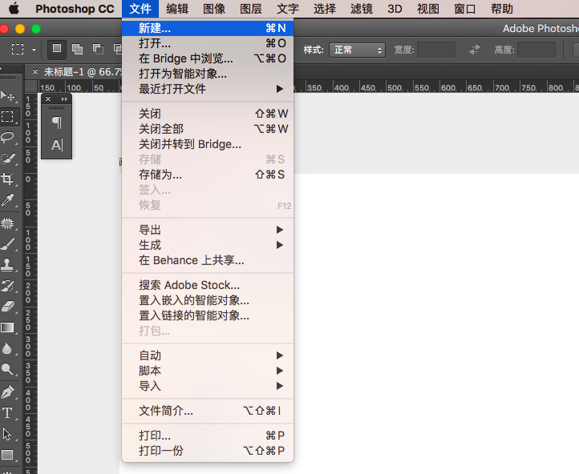This screenshot has height=474, width=579.
Task: Choose 打印... menu item
Action: [208, 436]
